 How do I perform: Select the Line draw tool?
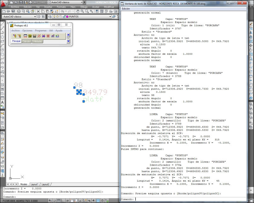click(x=3, y=24)
